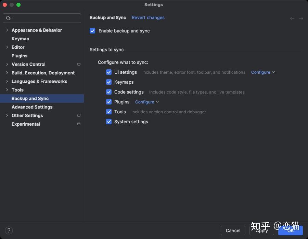Disable the Enable backup and sync checkbox
Viewport: 308px width, 239px height.
tap(92, 31)
